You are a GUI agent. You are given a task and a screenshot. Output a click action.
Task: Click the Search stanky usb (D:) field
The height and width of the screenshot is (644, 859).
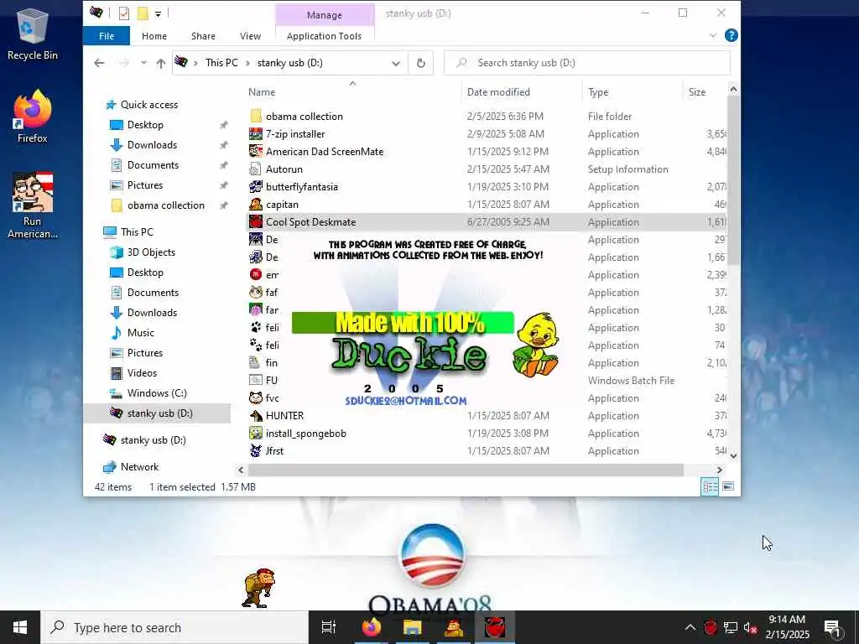click(587, 63)
